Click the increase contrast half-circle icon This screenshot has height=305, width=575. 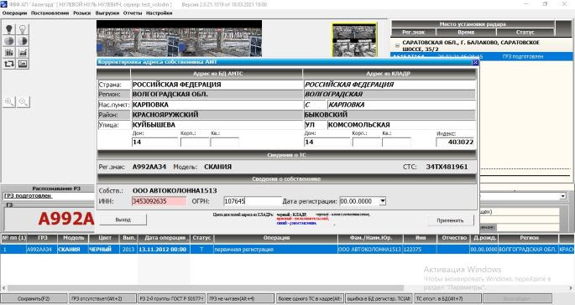click(23, 41)
